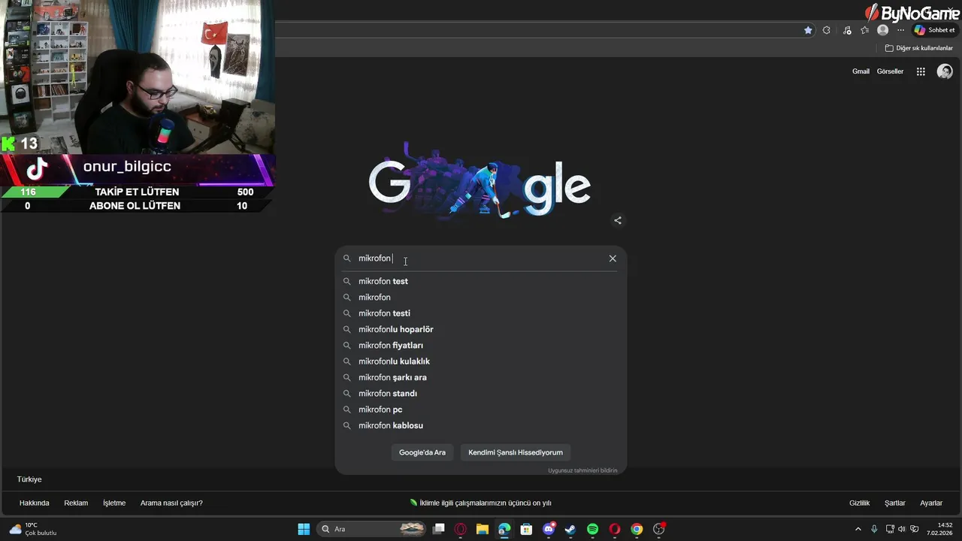
Task: Open the Şartlar footer link
Action: pos(895,503)
